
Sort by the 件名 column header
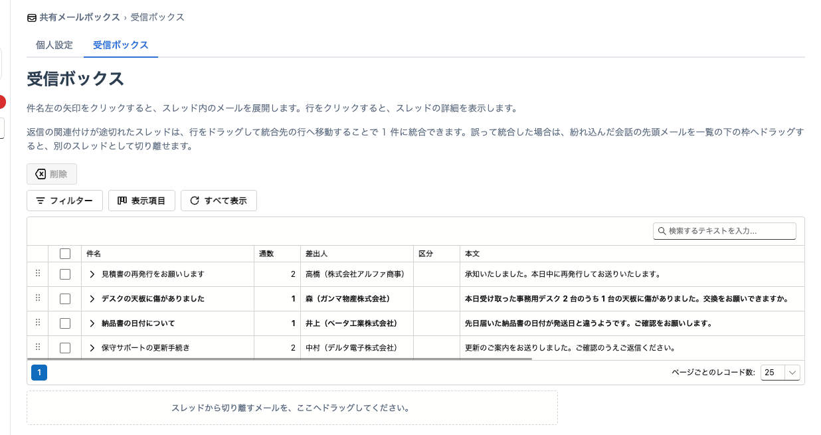point(167,254)
